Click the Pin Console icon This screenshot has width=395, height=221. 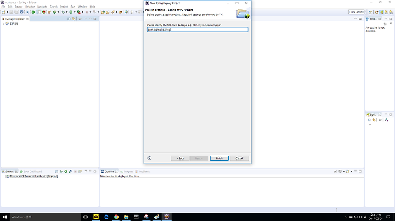(335, 172)
